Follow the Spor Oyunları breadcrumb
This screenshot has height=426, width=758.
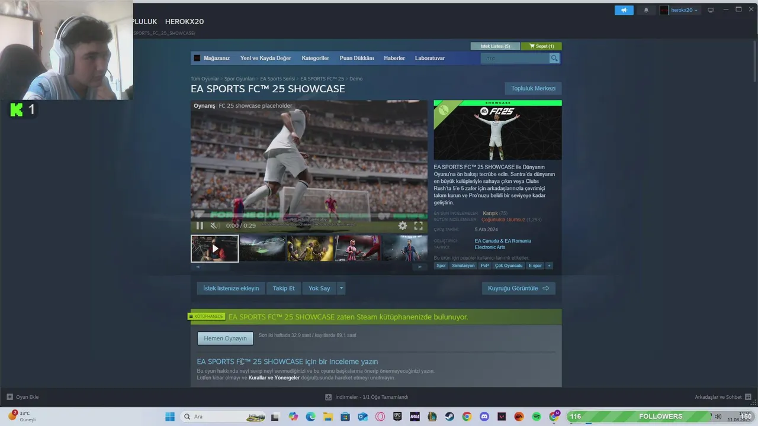coord(239,79)
